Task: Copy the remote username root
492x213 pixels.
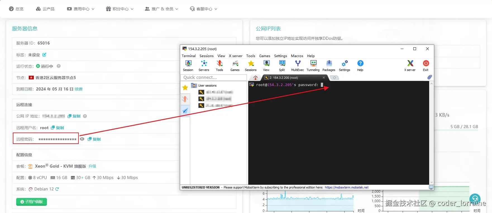Action: (x=57, y=128)
